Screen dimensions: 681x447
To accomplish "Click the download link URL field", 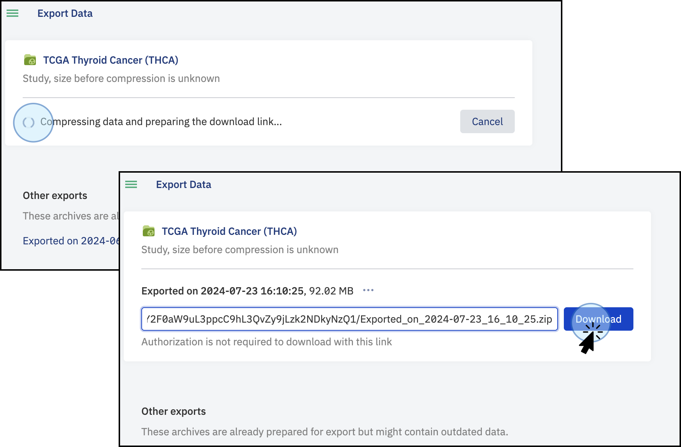I will click(x=350, y=319).
